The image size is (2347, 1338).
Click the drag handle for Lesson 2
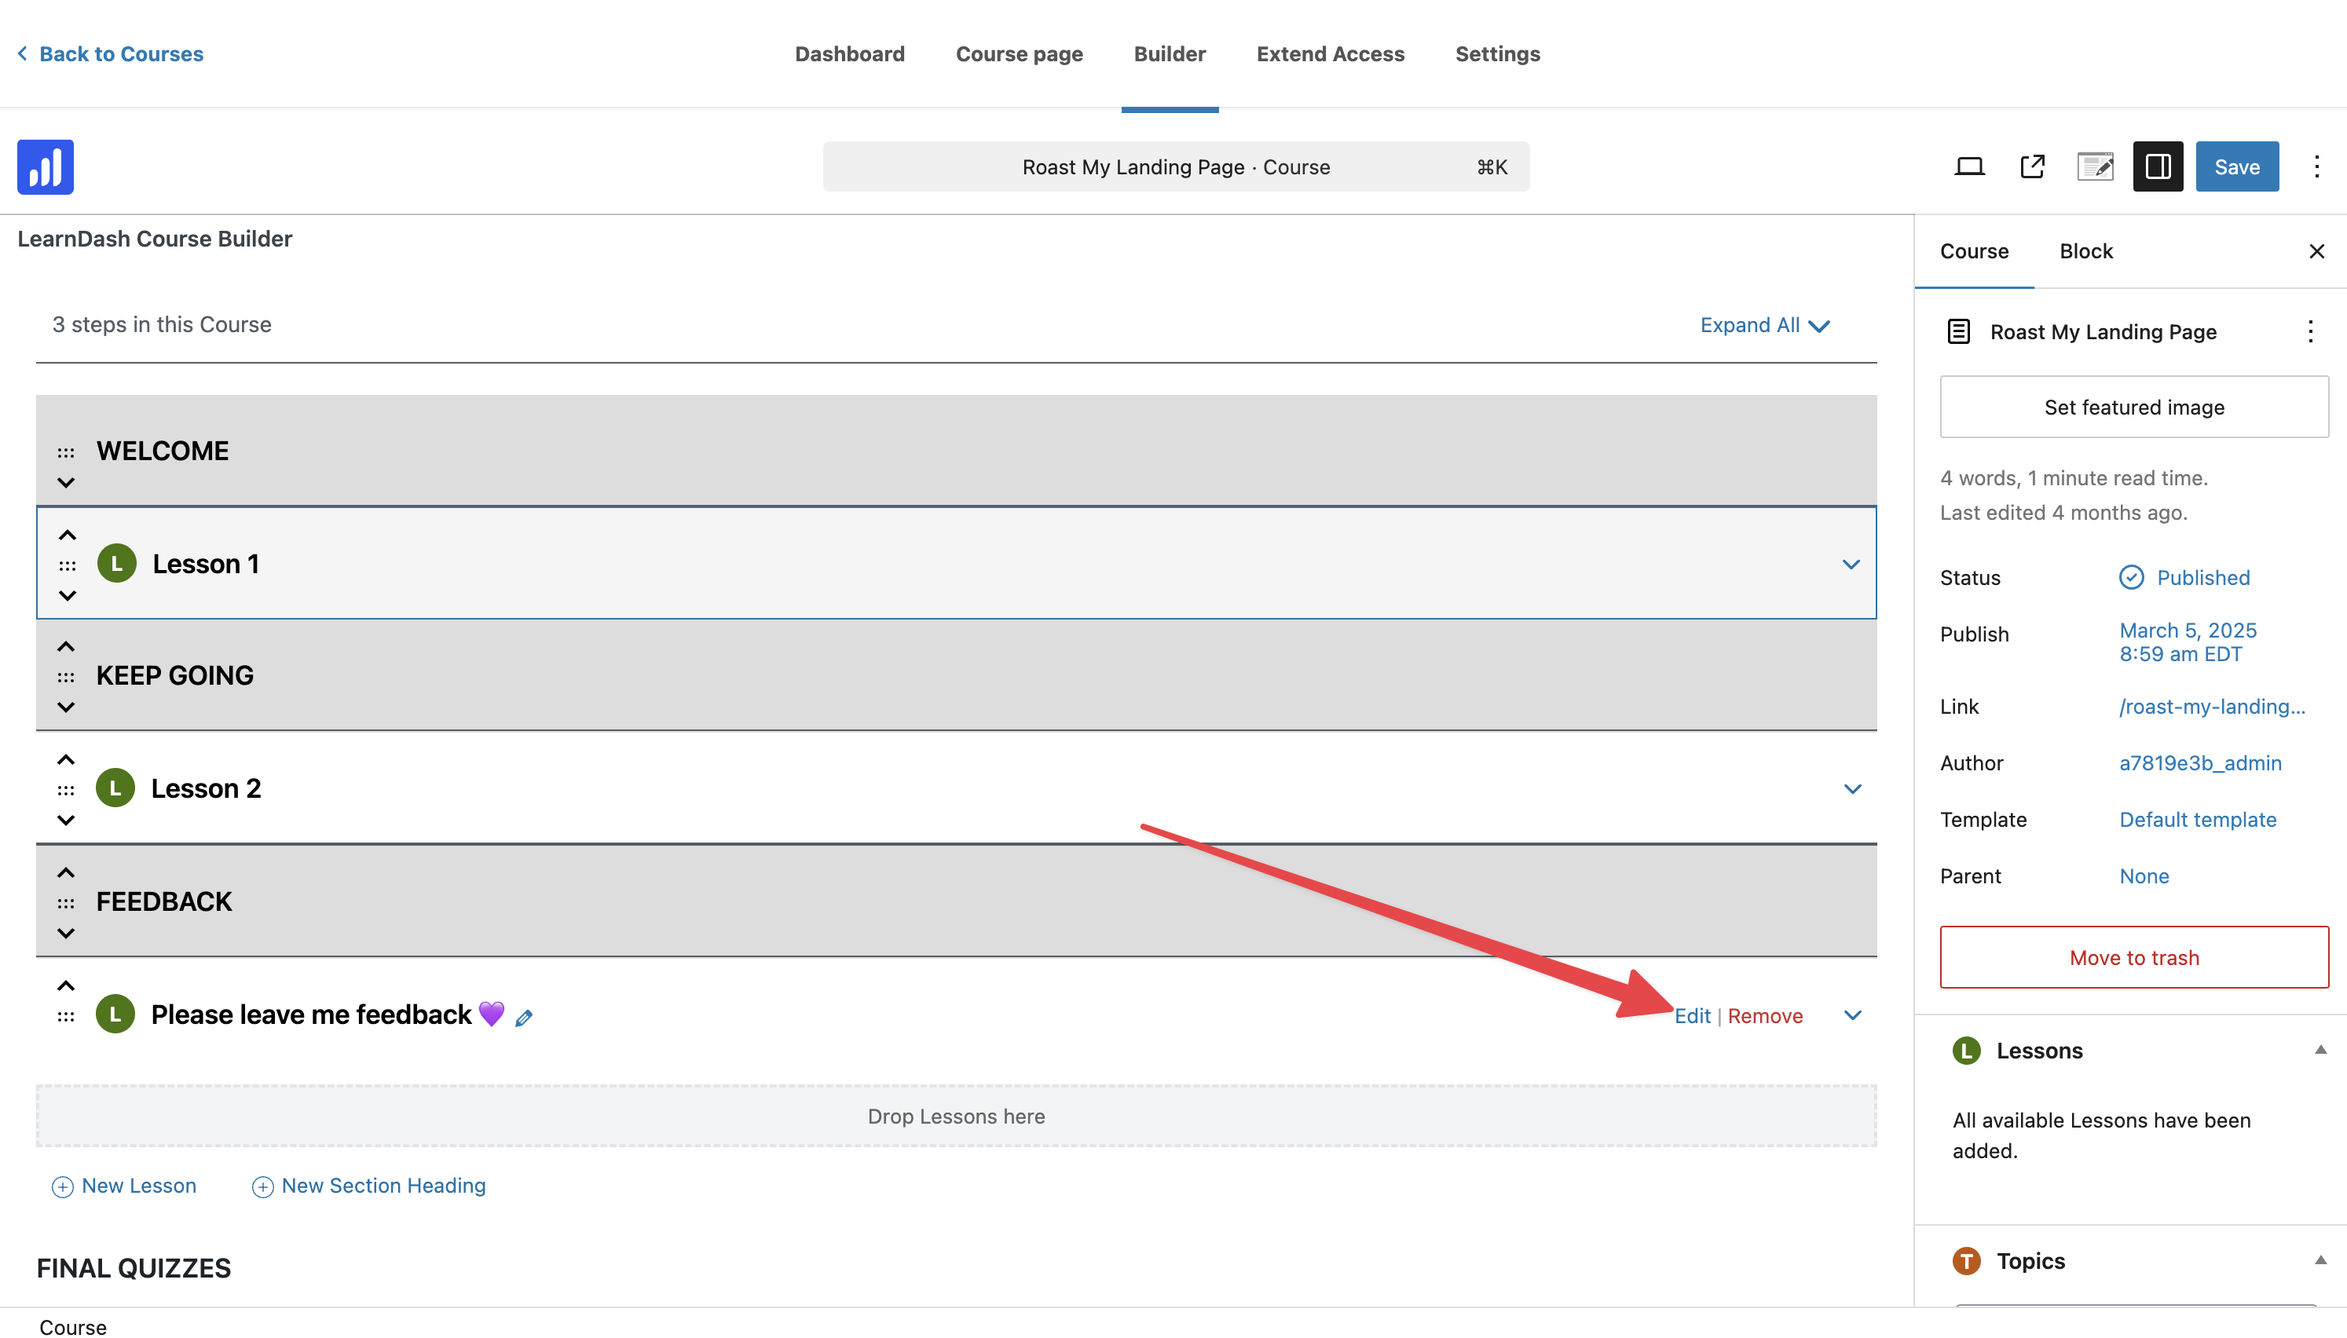point(66,790)
